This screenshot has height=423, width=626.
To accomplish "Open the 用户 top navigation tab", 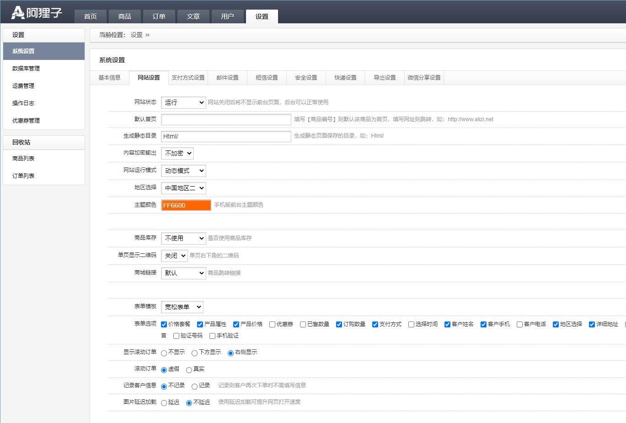I will [228, 16].
